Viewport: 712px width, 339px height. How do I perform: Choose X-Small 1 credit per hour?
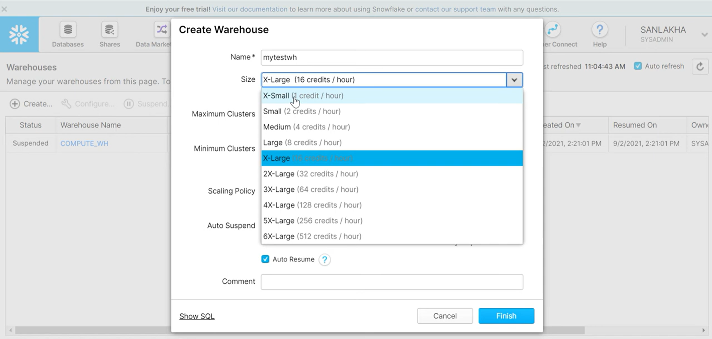click(x=392, y=96)
